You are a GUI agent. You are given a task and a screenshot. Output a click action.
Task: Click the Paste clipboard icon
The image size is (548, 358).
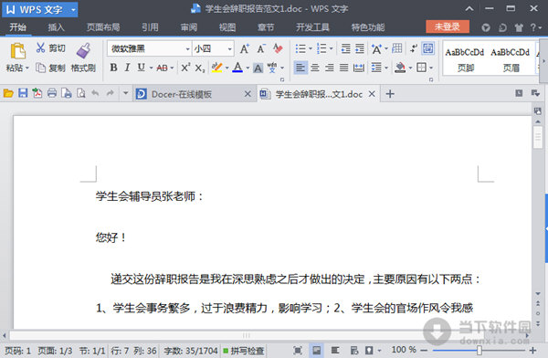point(18,51)
